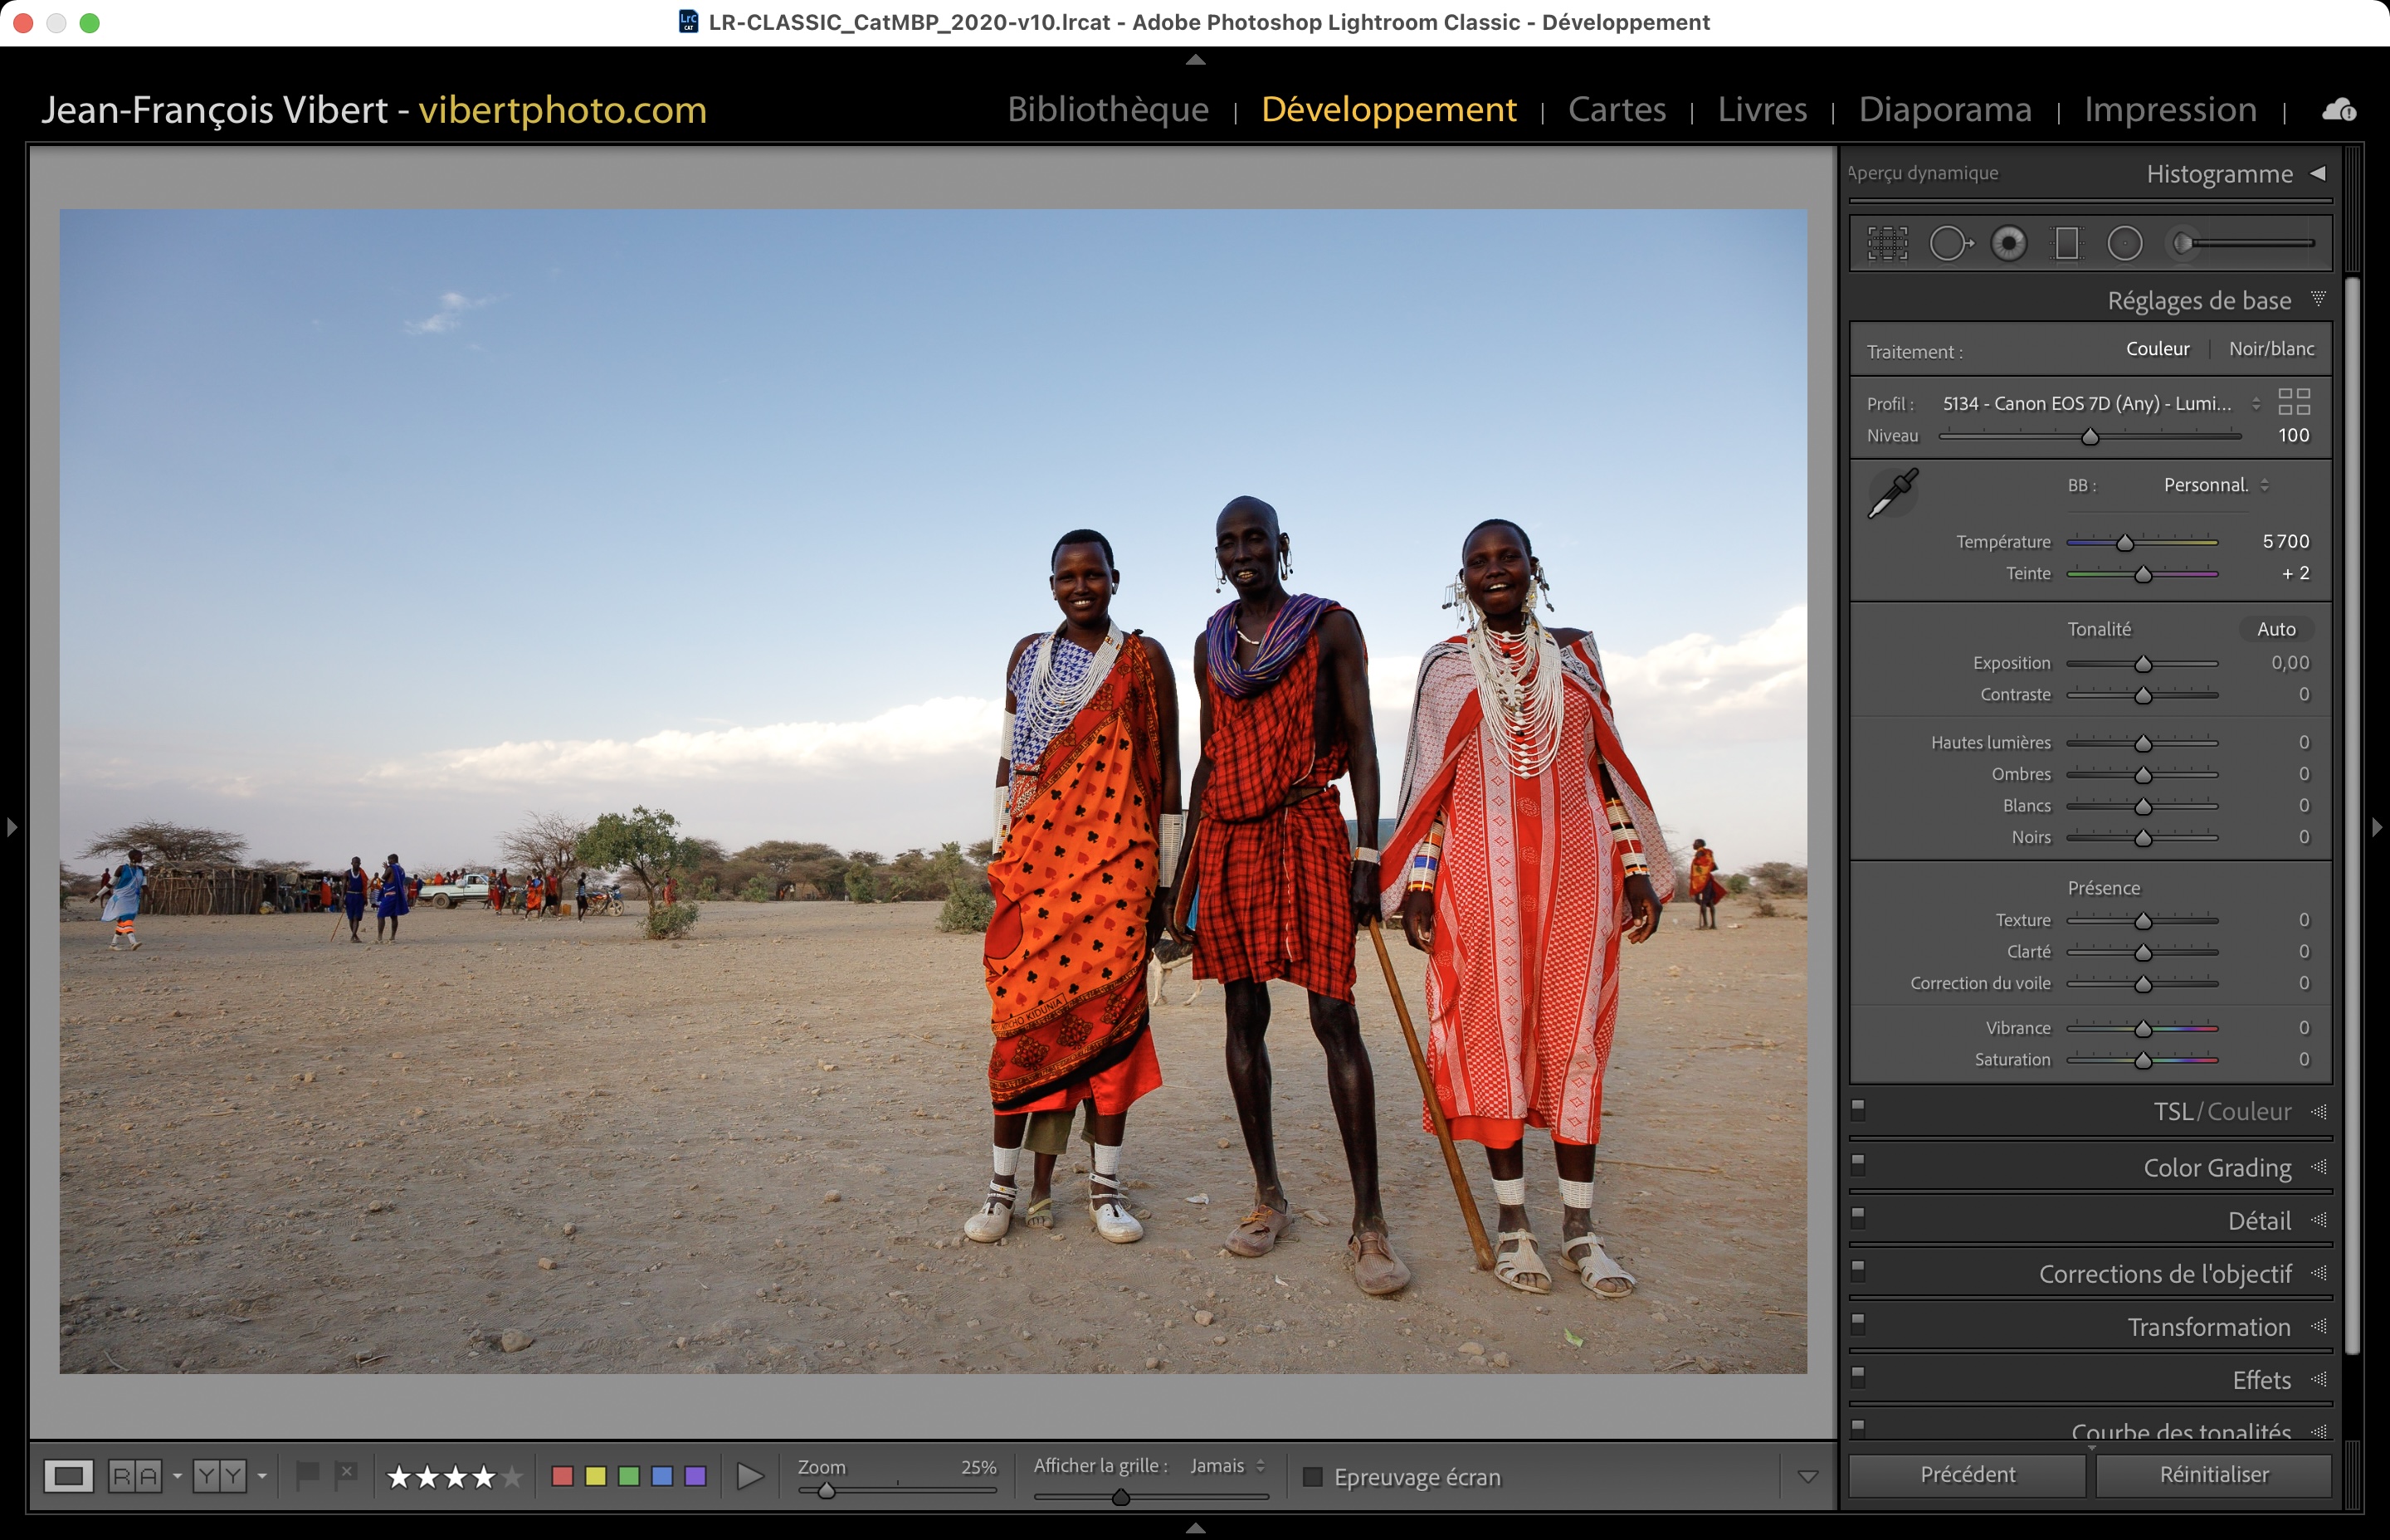Open the profile browser grid icon
The width and height of the screenshot is (2390, 1540).
(2294, 402)
